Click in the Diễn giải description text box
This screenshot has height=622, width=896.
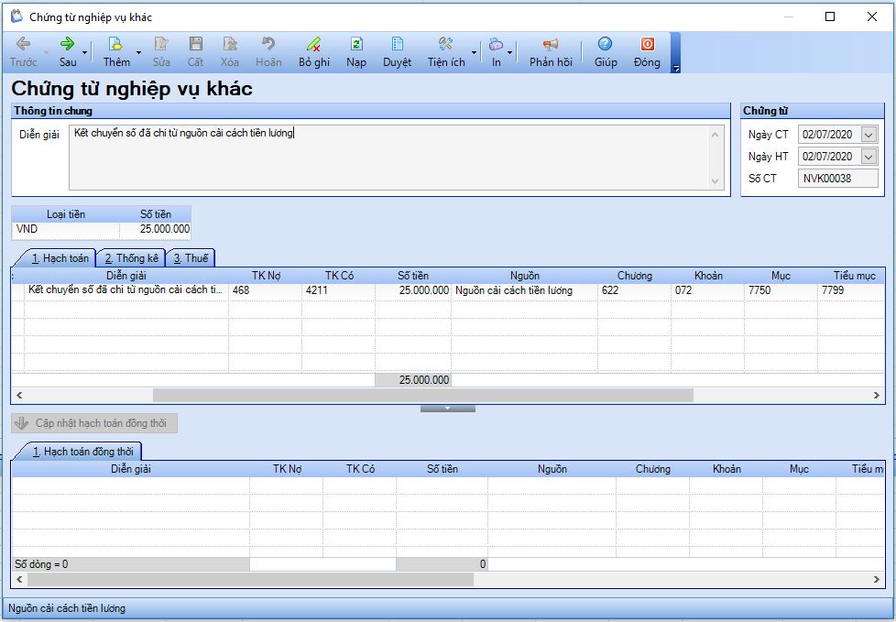(x=389, y=158)
